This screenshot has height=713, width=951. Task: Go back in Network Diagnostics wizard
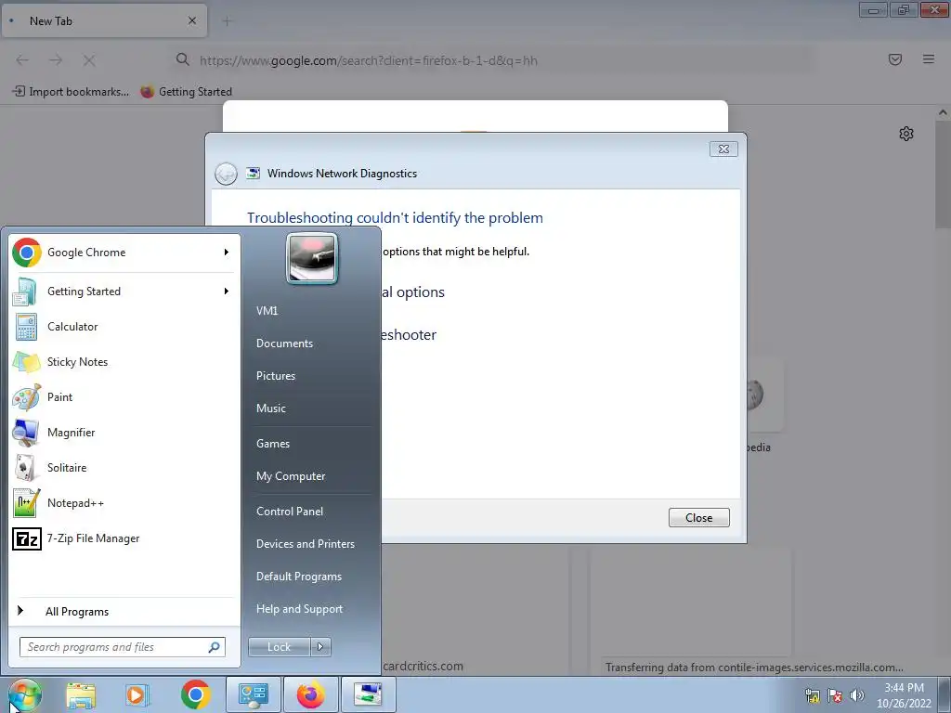click(x=226, y=174)
